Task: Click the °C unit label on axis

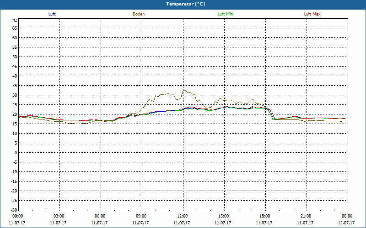Action: [15, 21]
